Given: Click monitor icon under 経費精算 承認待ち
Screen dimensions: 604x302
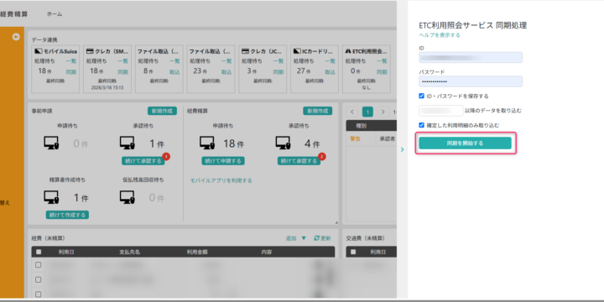Looking at the screenshot, I should click(x=284, y=143).
